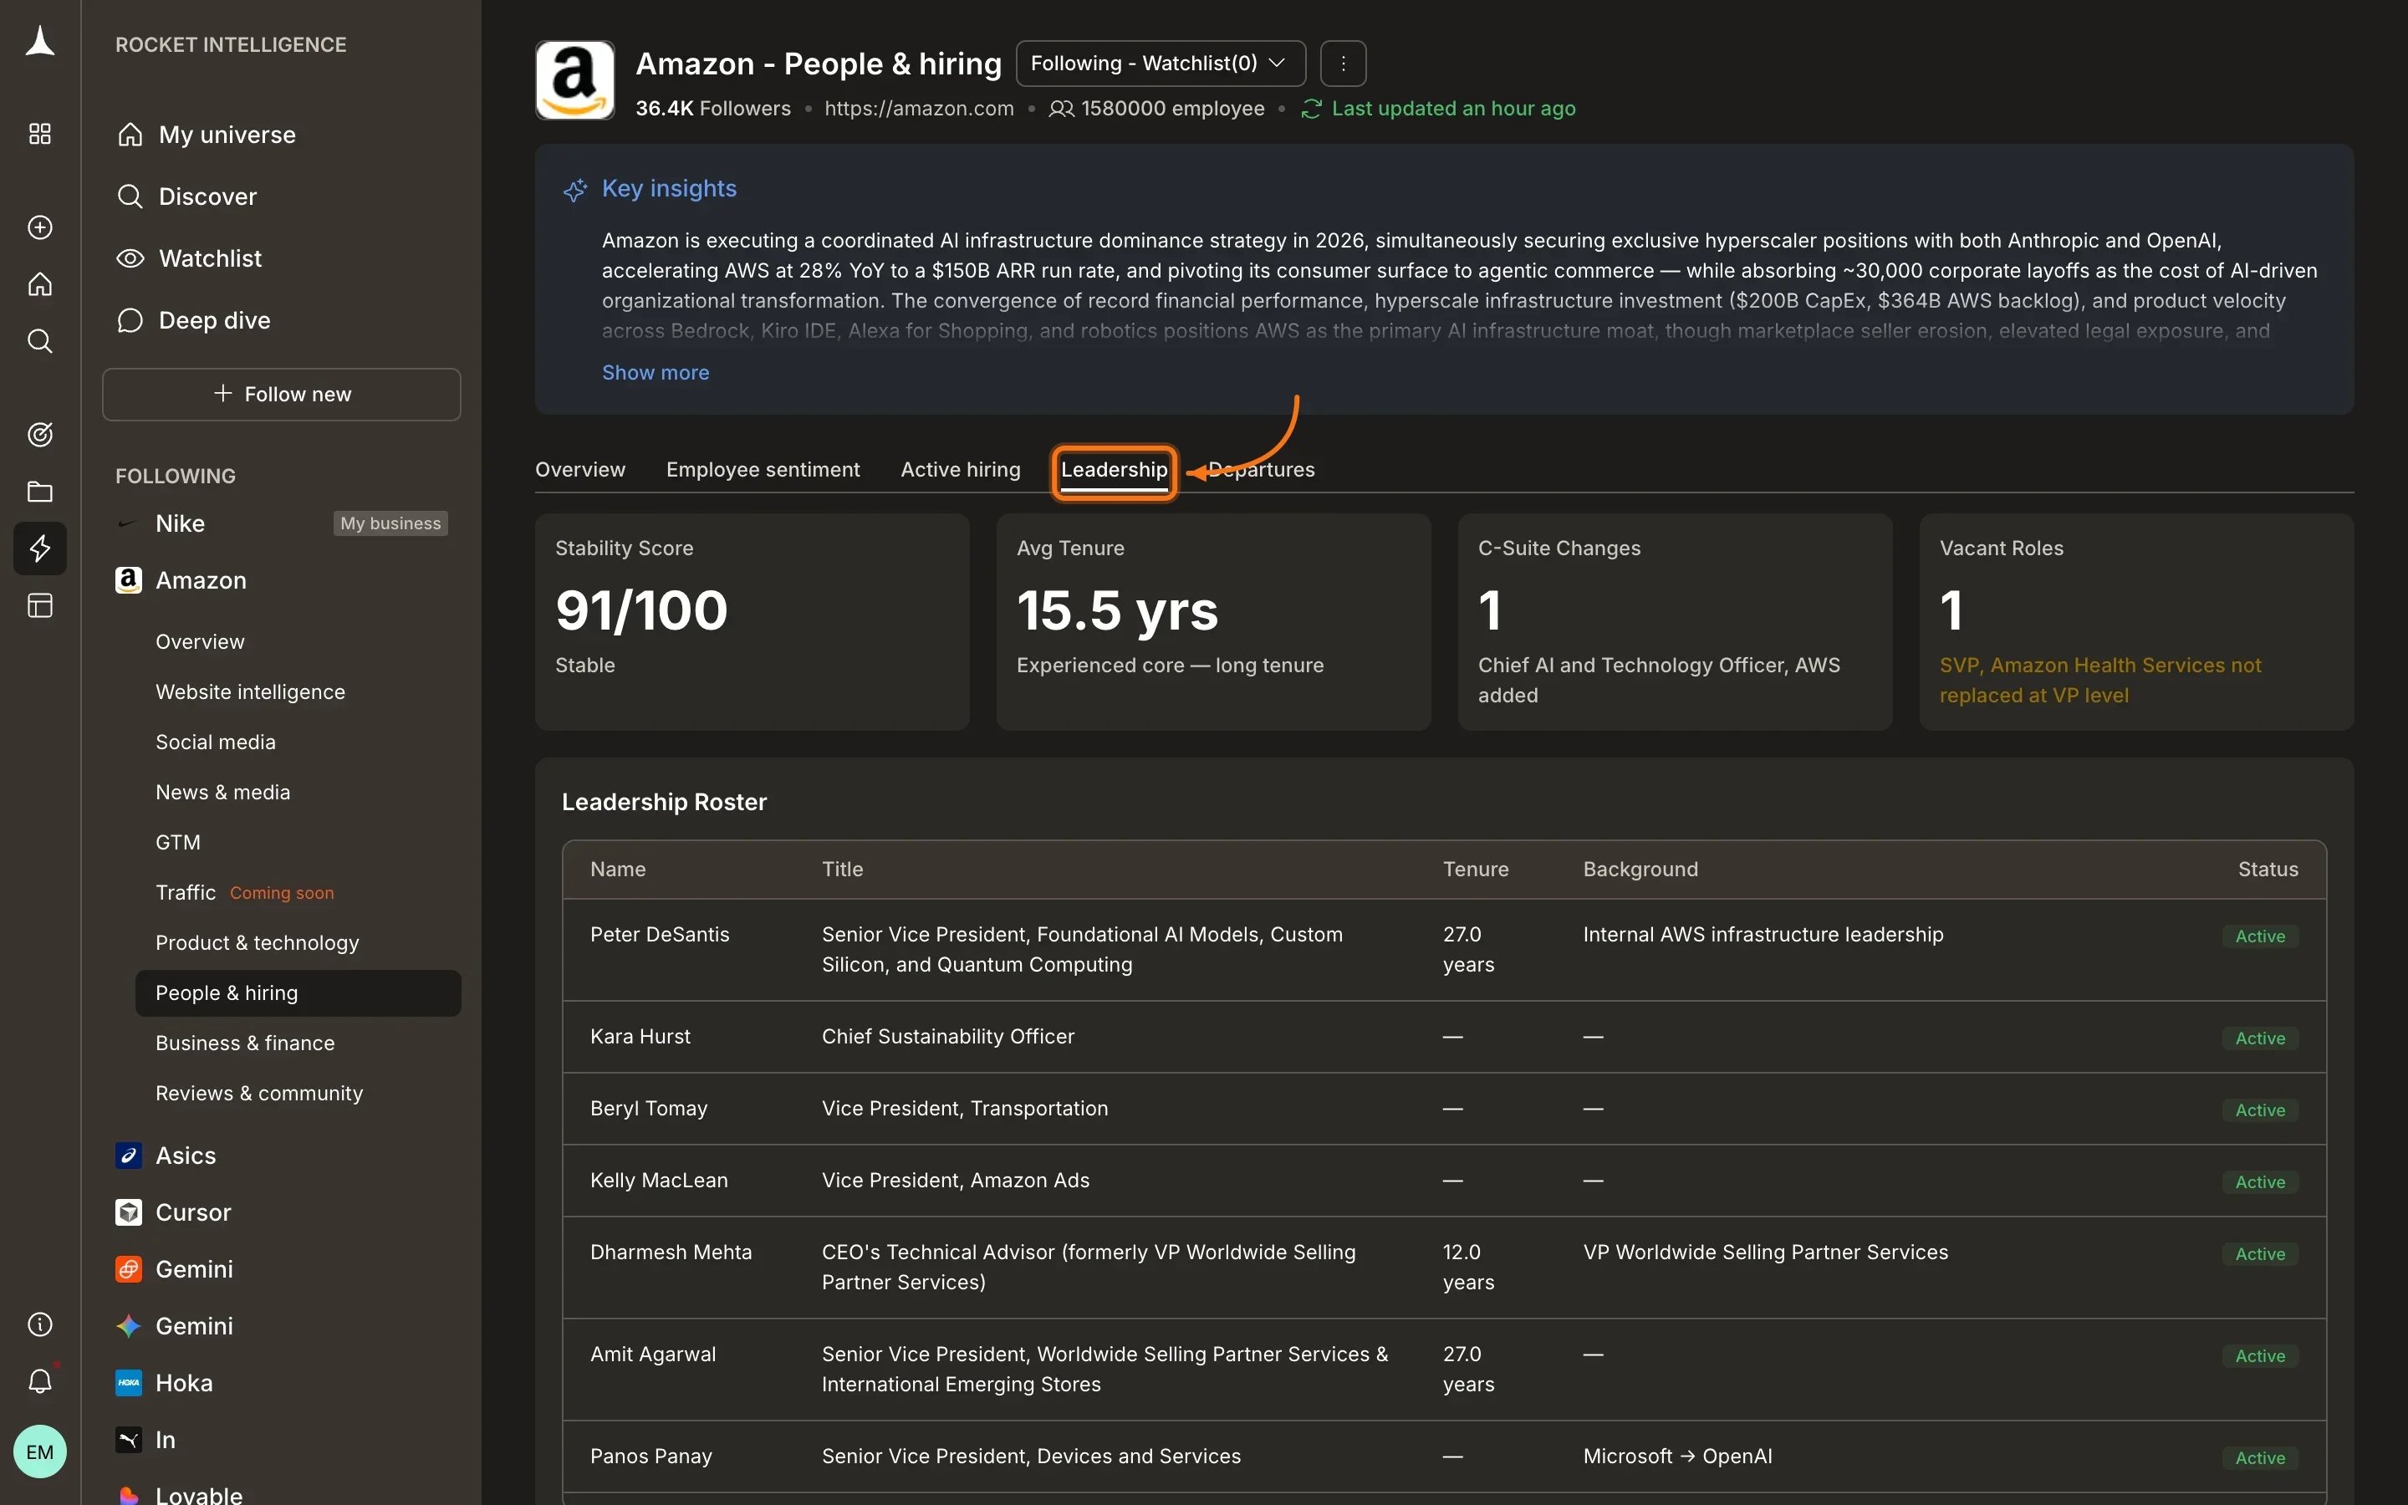
Task: Click the Follow new button
Action: pos(282,394)
